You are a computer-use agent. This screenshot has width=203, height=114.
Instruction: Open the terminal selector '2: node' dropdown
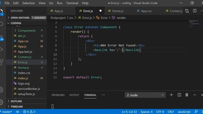point(145,95)
